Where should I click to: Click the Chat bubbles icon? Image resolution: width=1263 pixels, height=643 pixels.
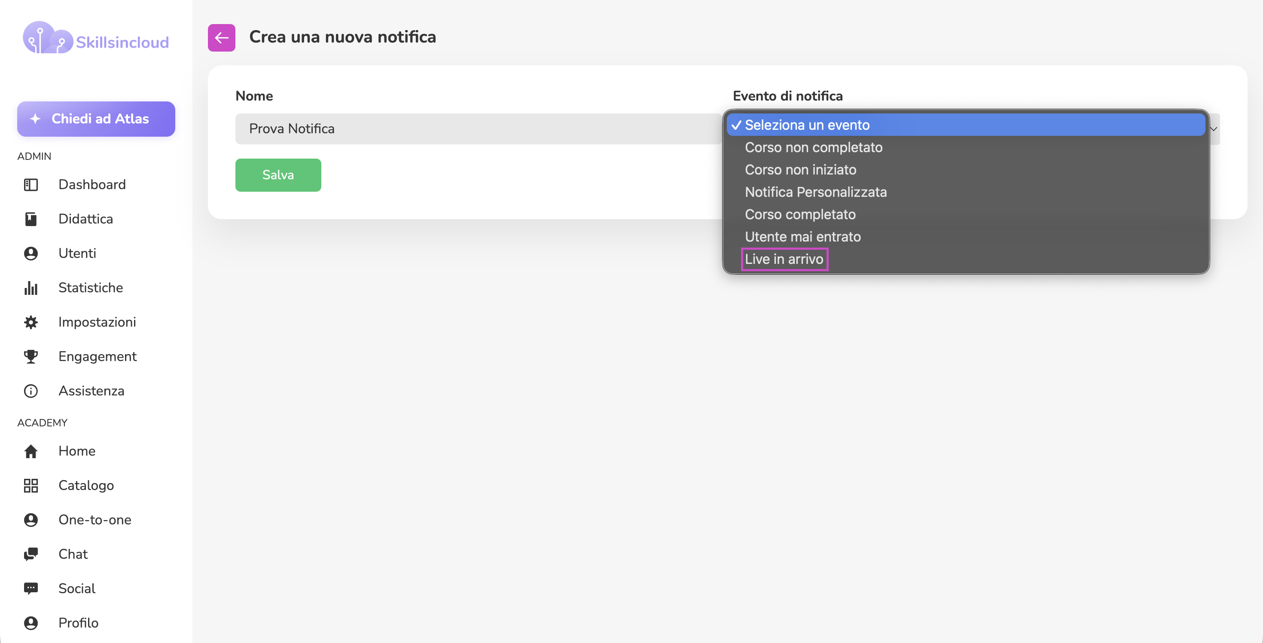31,554
